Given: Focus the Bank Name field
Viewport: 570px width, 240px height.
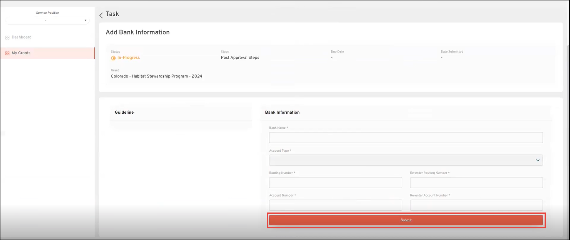Looking at the screenshot, I should pyautogui.click(x=406, y=137).
